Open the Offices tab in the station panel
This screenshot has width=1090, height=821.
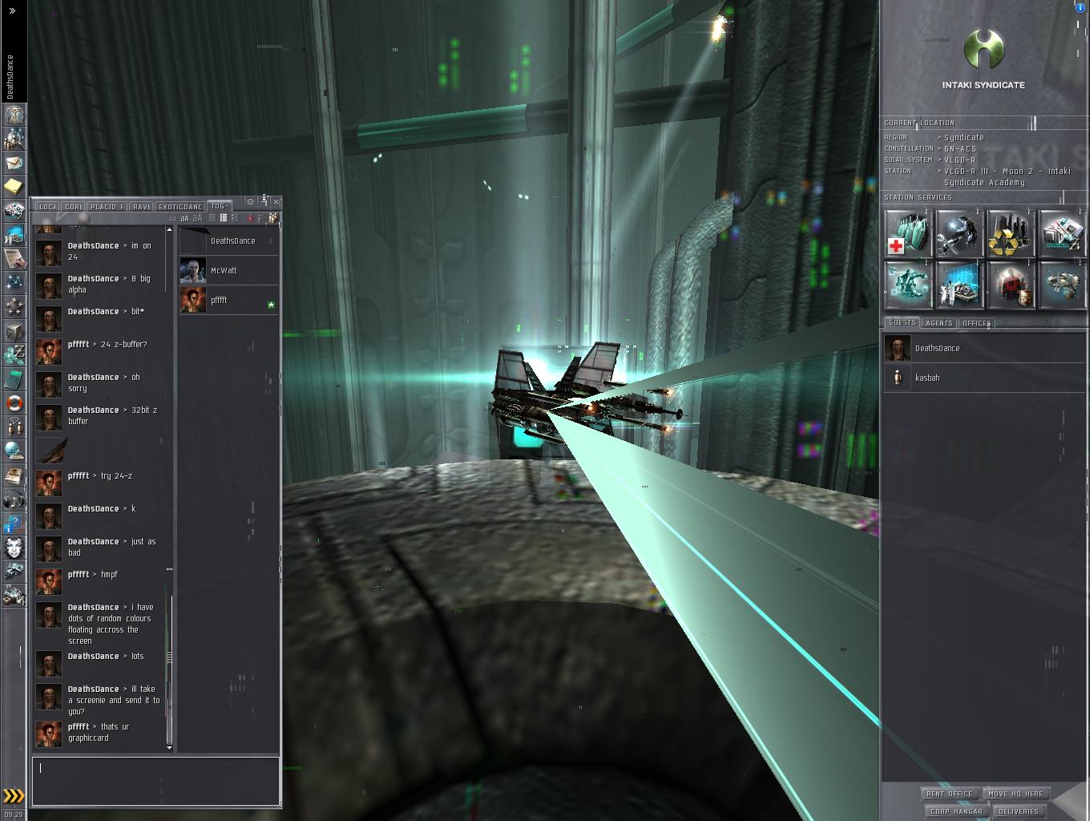[x=976, y=323]
